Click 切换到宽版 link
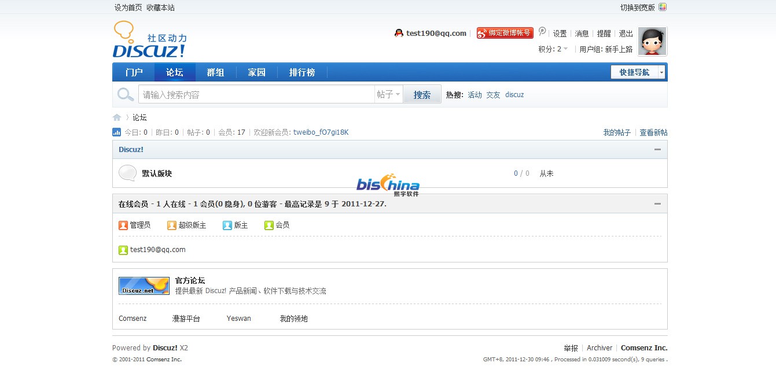This screenshot has width=776, height=370. [x=638, y=8]
